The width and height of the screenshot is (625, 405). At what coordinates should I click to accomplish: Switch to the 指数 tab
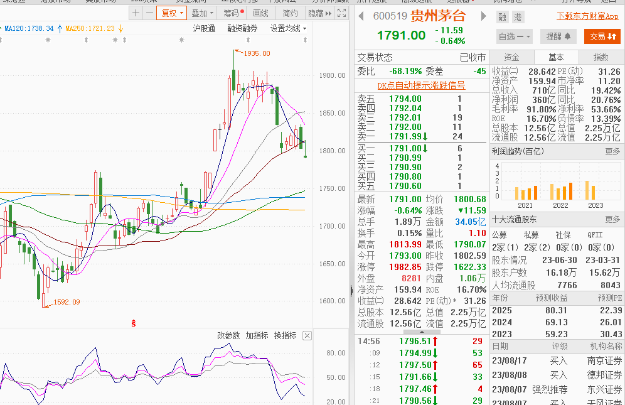pyautogui.click(x=601, y=58)
